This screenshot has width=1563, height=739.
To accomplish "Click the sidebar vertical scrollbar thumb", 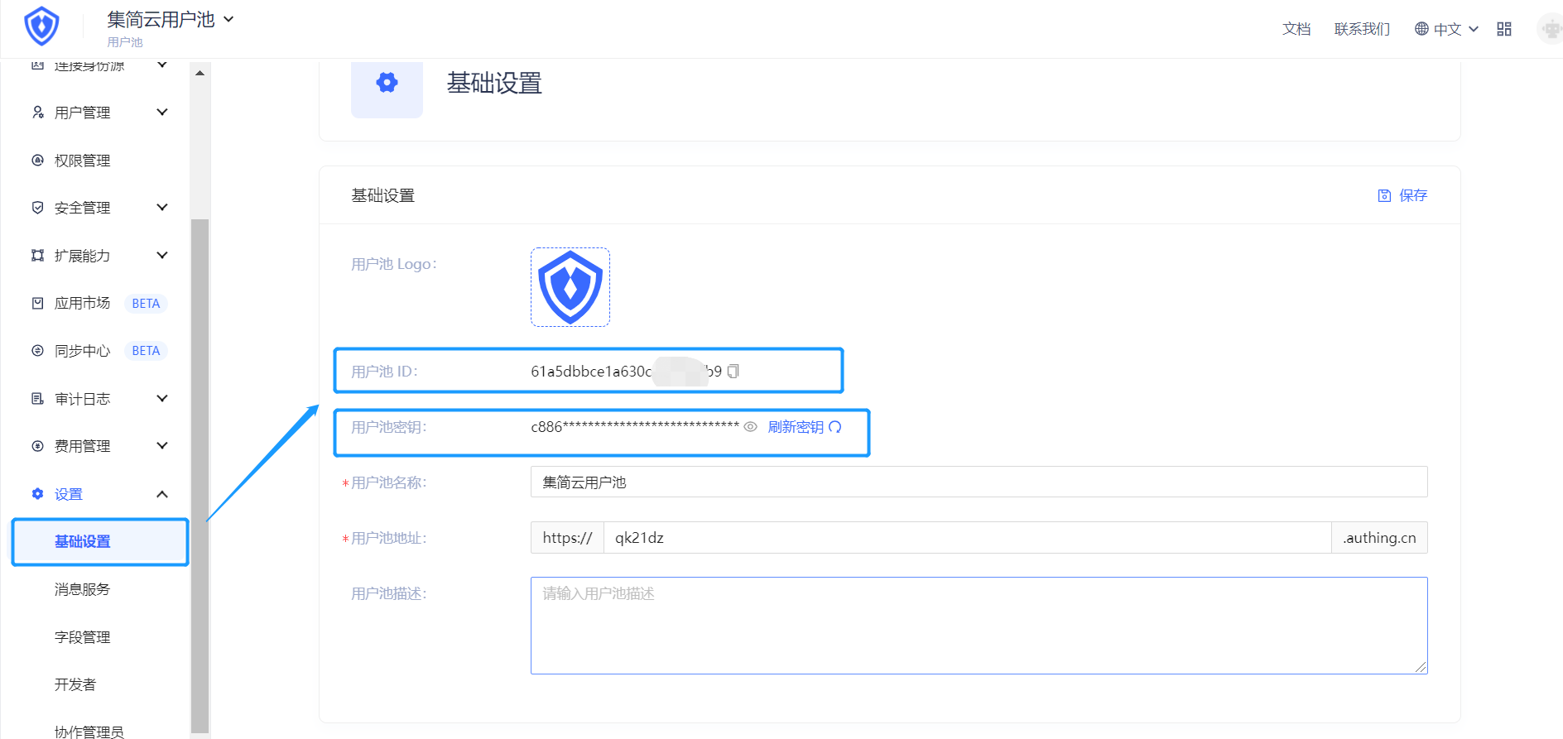I will click(200, 476).
